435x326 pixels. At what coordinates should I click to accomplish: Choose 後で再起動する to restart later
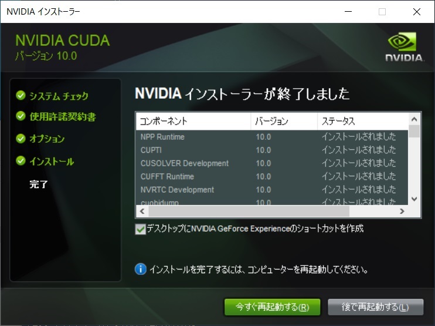pos(376,307)
